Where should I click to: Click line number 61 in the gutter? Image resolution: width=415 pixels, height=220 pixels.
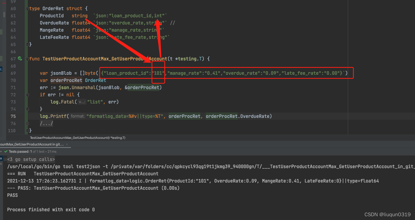click(13, 16)
